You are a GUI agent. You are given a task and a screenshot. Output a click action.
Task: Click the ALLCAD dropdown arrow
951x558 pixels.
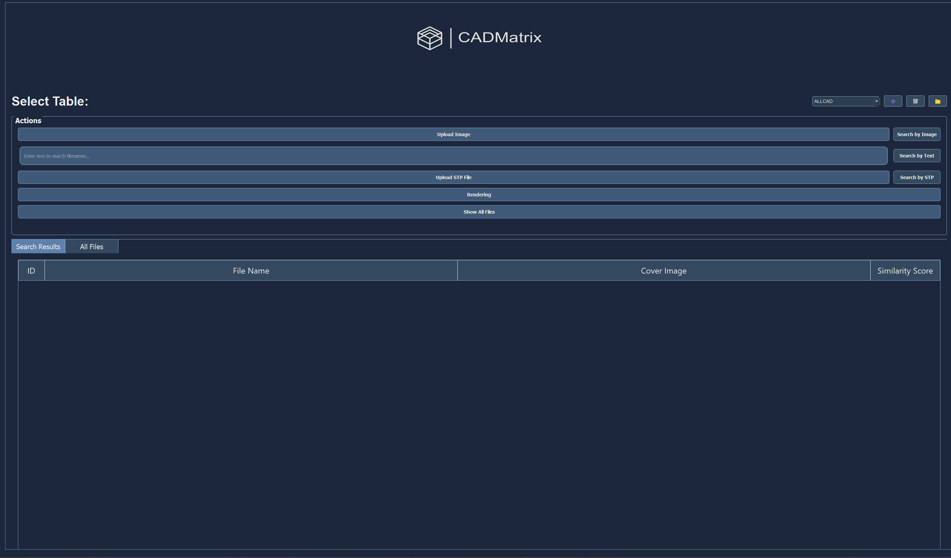(876, 101)
